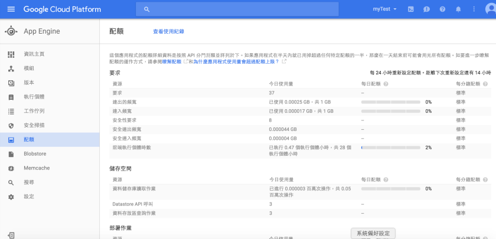Image resolution: width=496 pixels, height=239 pixels.
Task: Open the 瞭解配額 link
Action: (172, 61)
